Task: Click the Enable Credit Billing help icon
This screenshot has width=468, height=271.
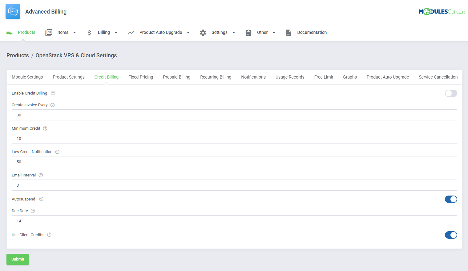Action: (x=53, y=93)
